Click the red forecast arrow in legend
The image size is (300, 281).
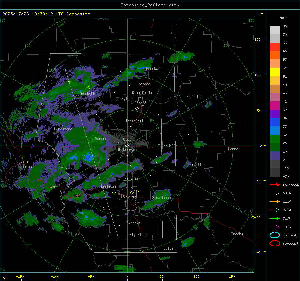pyautogui.click(x=275, y=185)
